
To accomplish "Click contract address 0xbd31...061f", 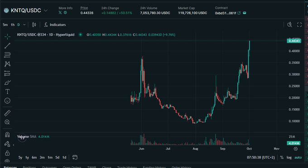I will (x=226, y=13).
